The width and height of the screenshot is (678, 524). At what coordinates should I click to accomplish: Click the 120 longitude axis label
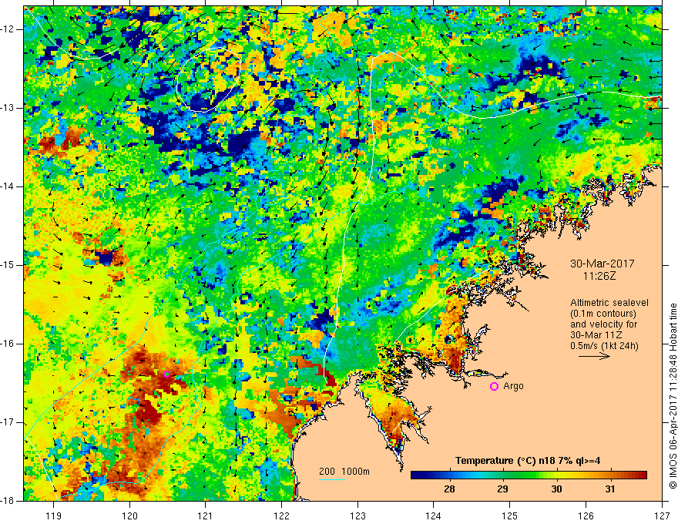tap(129, 516)
